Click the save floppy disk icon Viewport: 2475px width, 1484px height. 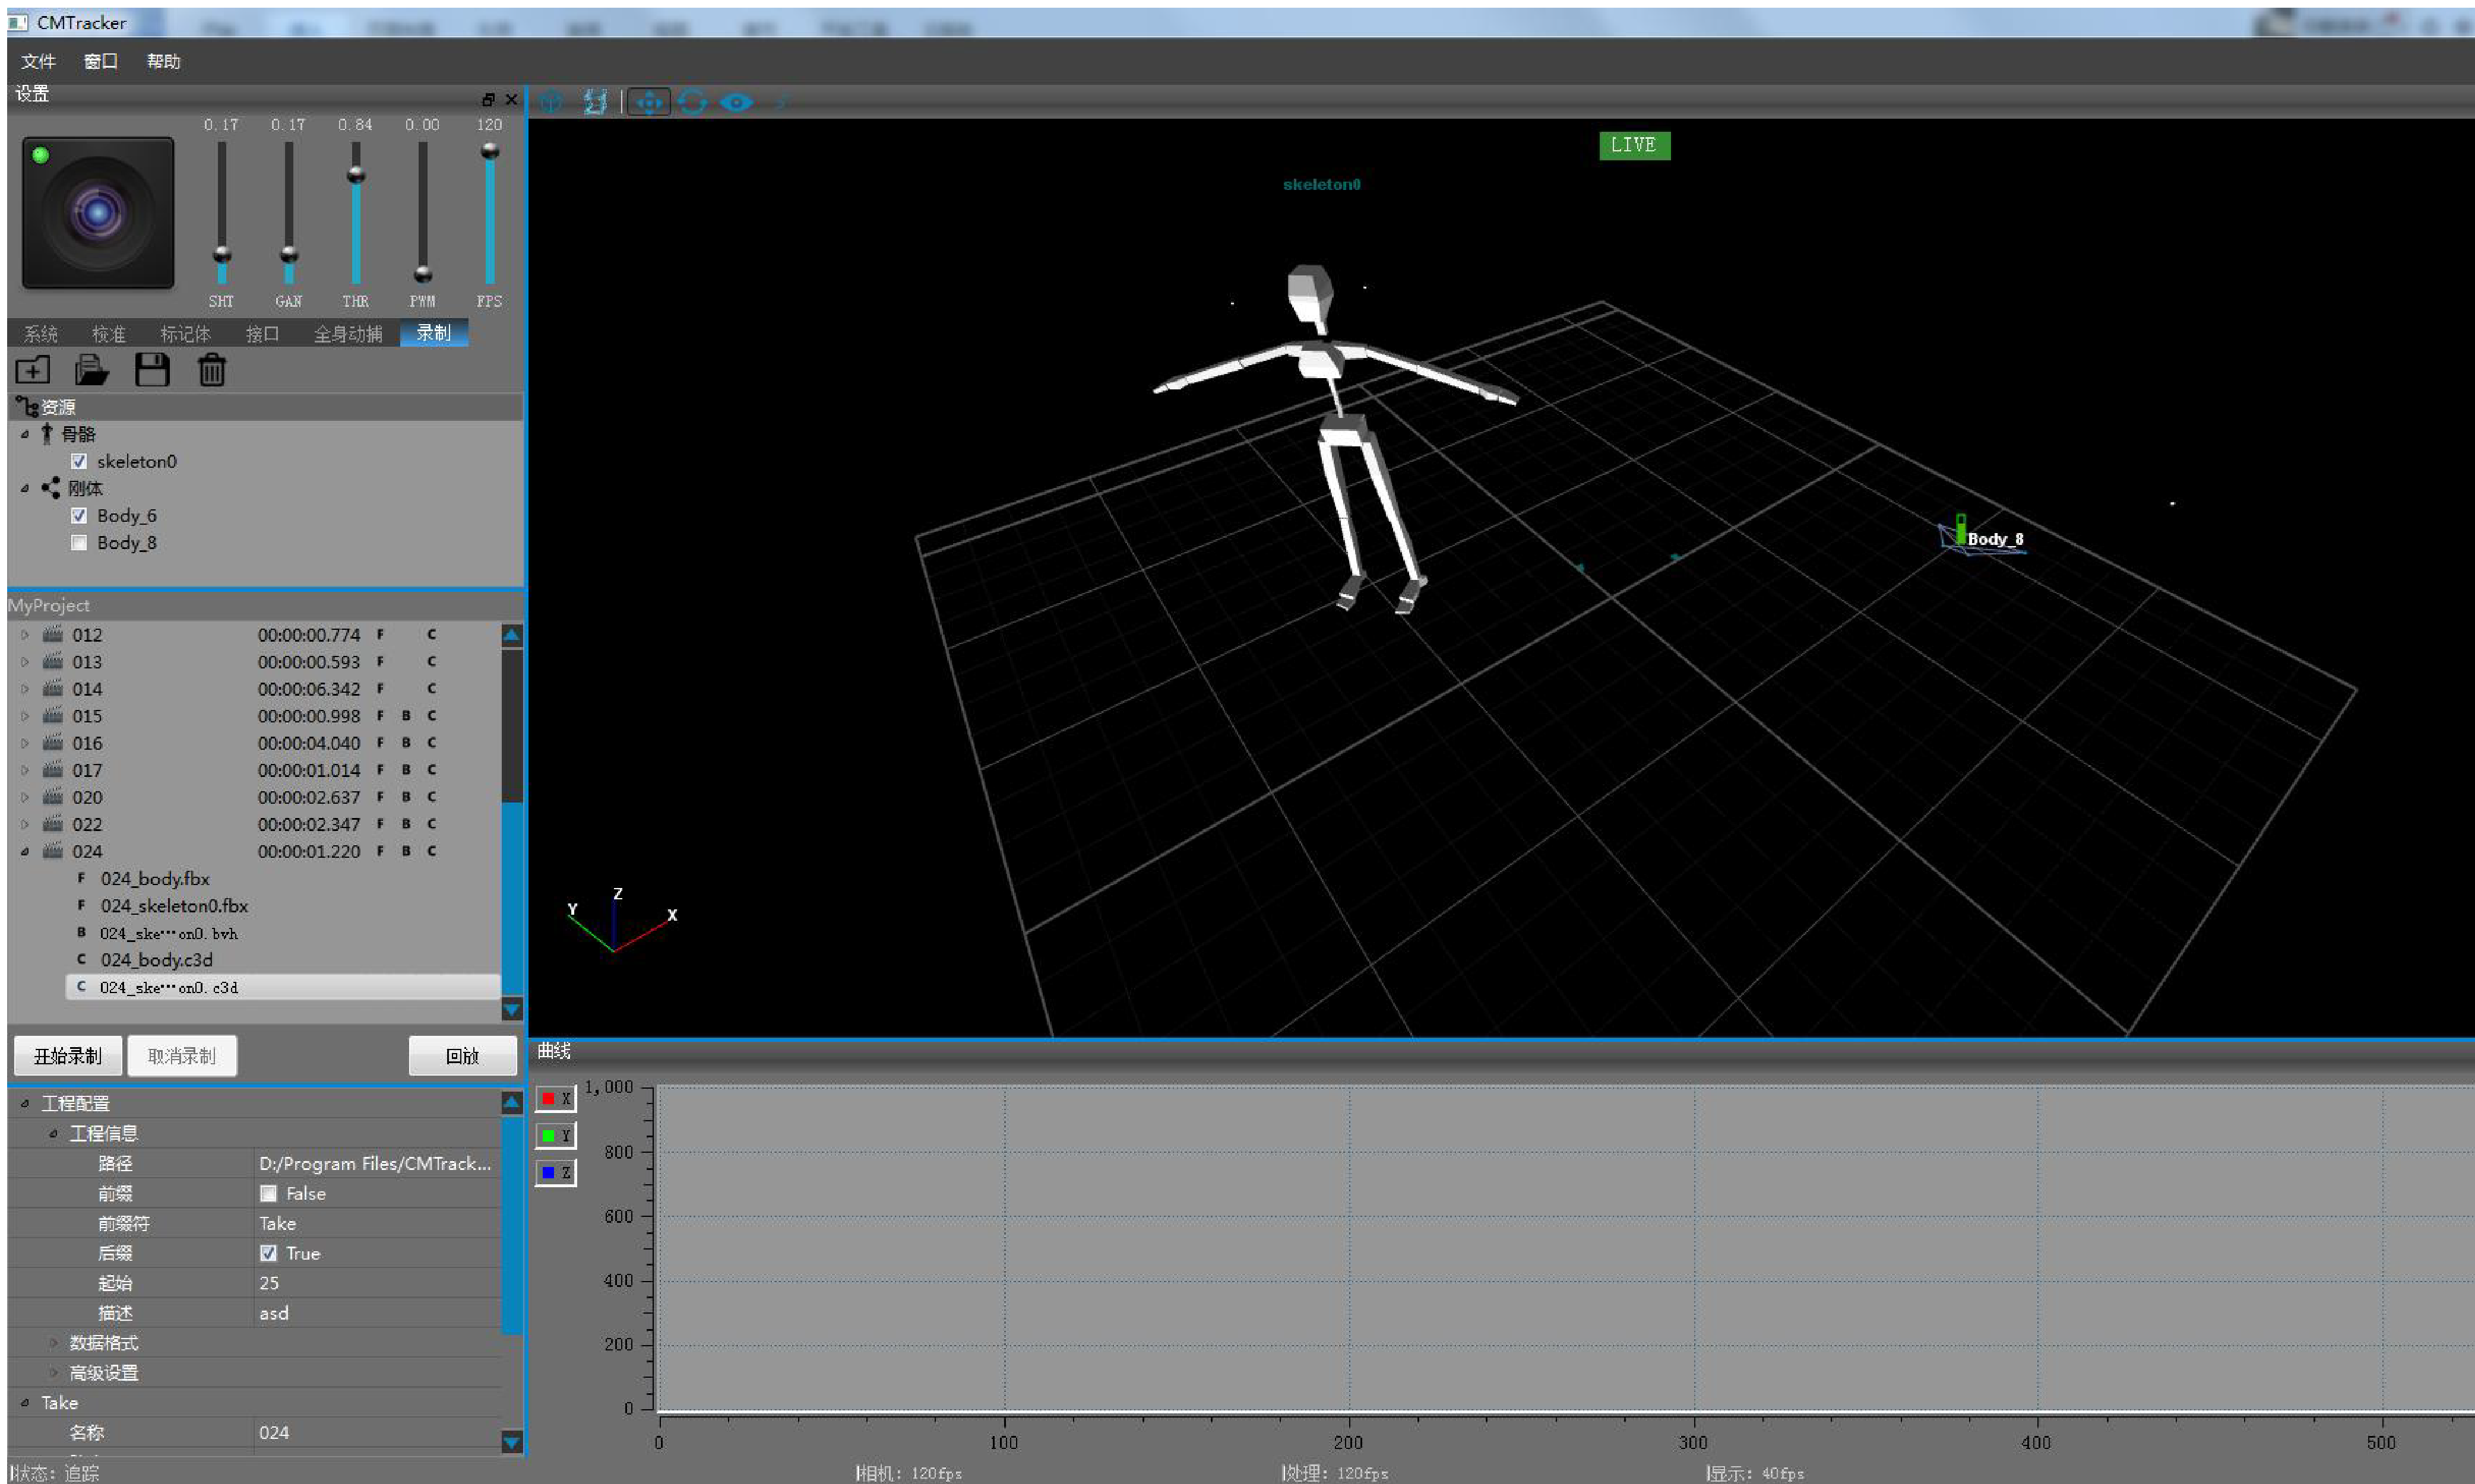(x=152, y=370)
